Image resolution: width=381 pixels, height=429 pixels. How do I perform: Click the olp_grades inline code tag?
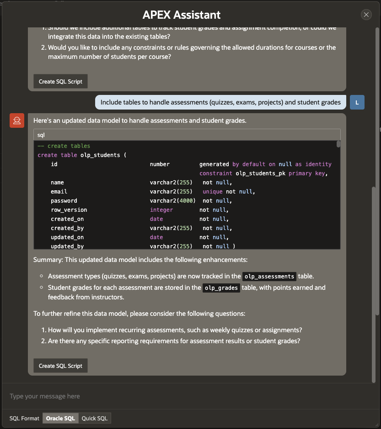click(x=221, y=288)
